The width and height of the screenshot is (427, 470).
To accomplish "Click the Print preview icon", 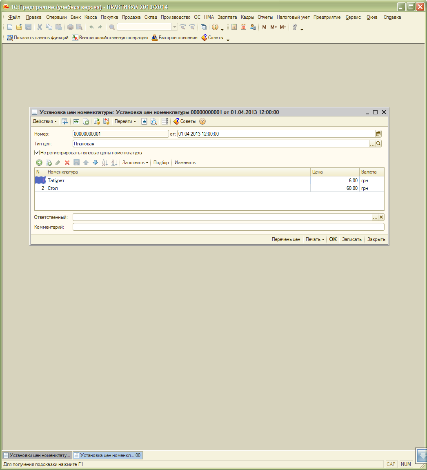I will pyautogui.click(x=80, y=27).
